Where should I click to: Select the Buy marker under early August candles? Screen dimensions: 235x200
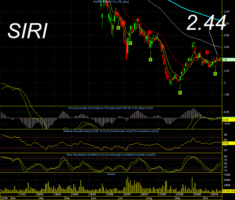(150, 60)
